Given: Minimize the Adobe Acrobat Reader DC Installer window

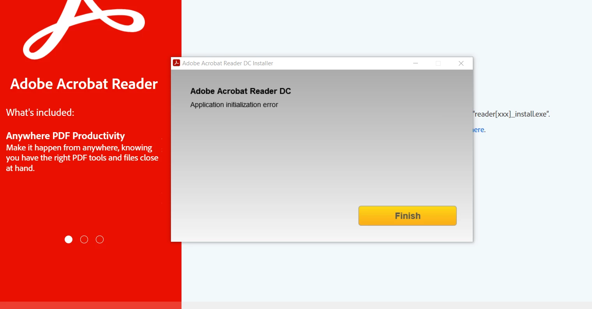Looking at the screenshot, I should [416, 63].
